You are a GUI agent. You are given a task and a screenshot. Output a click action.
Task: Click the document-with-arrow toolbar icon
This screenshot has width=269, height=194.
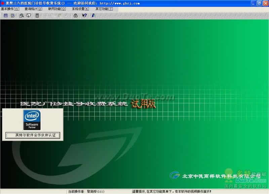pyautogui.click(x=13, y=16)
